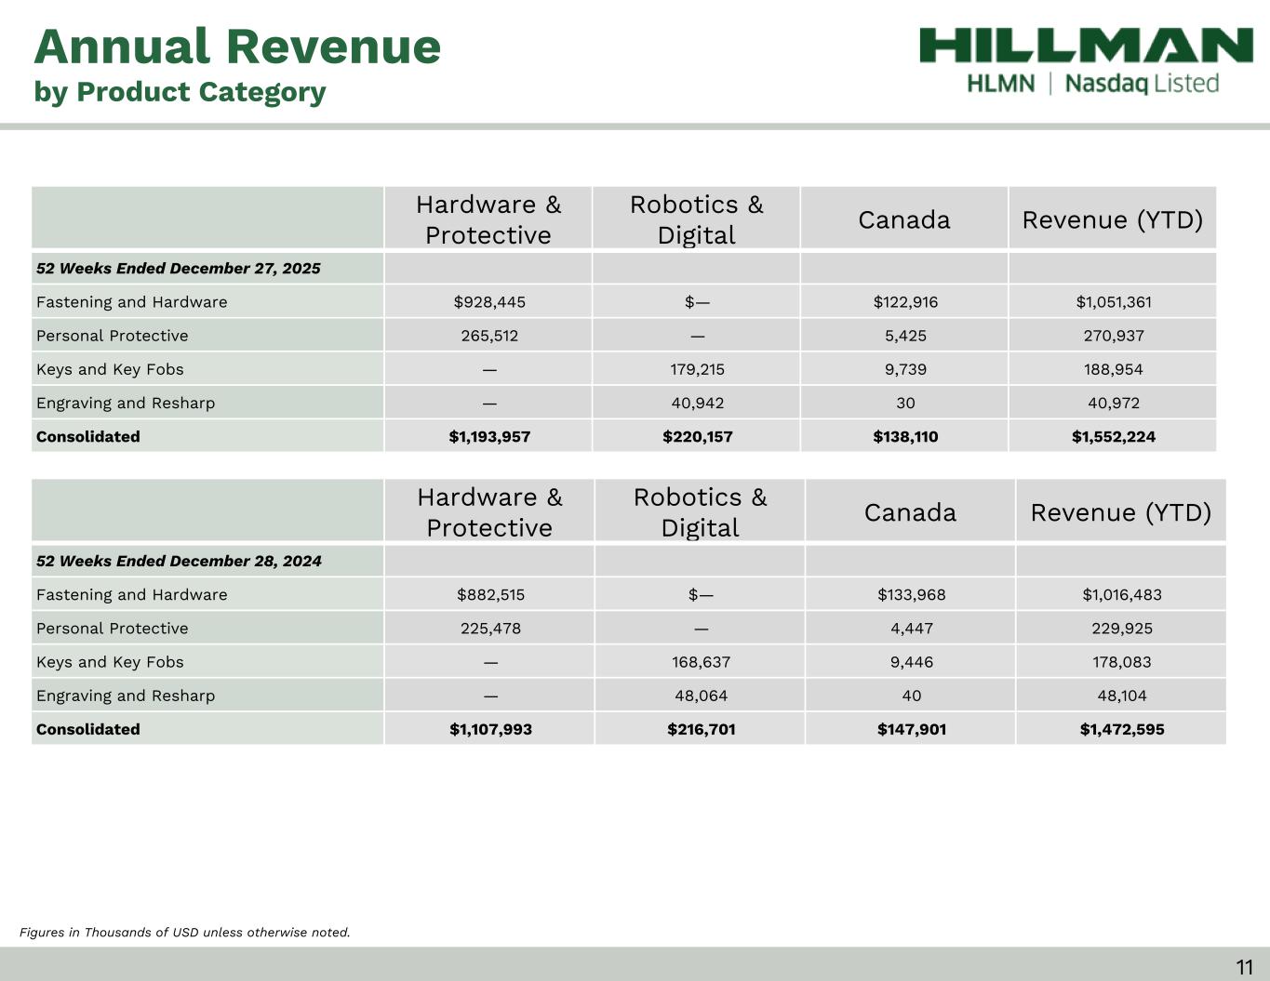
Task: Select the $882,515 Fastening and Hardware cell
Action: point(490,595)
